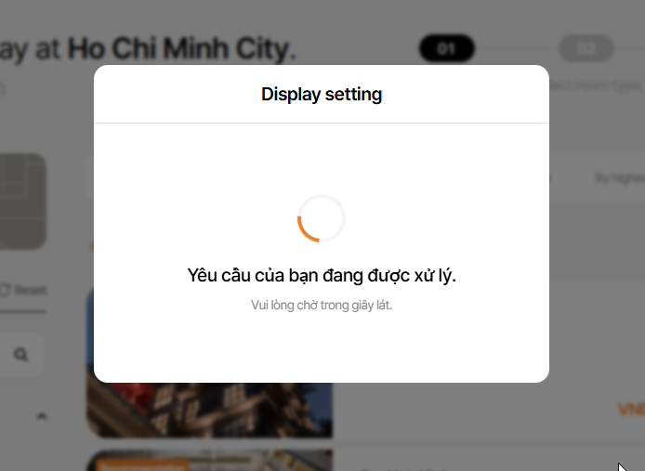Click the Yêu cầu của bạn đang được xử lý message

tap(322, 275)
